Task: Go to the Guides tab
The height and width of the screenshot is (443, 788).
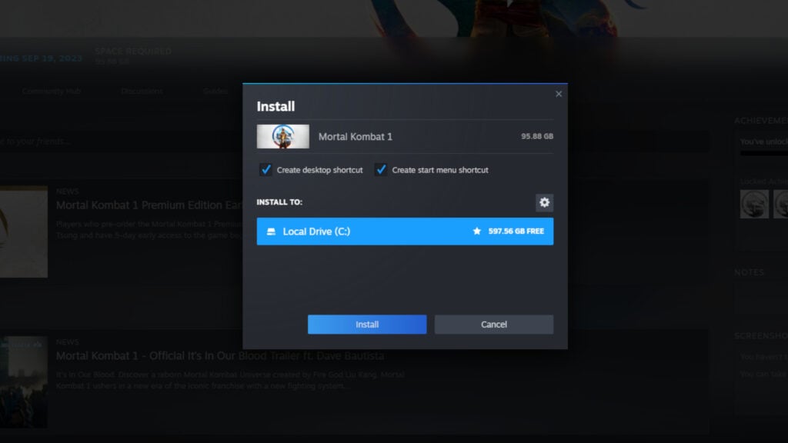Action: (215, 91)
